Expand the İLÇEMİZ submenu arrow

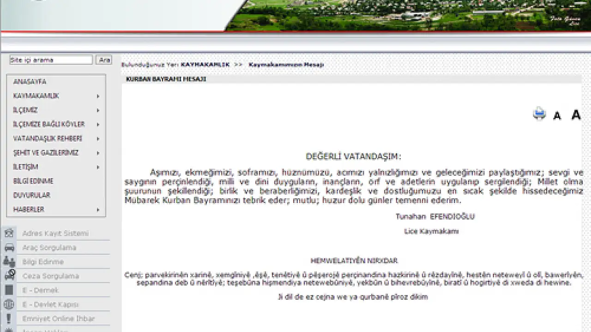click(x=98, y=111)
